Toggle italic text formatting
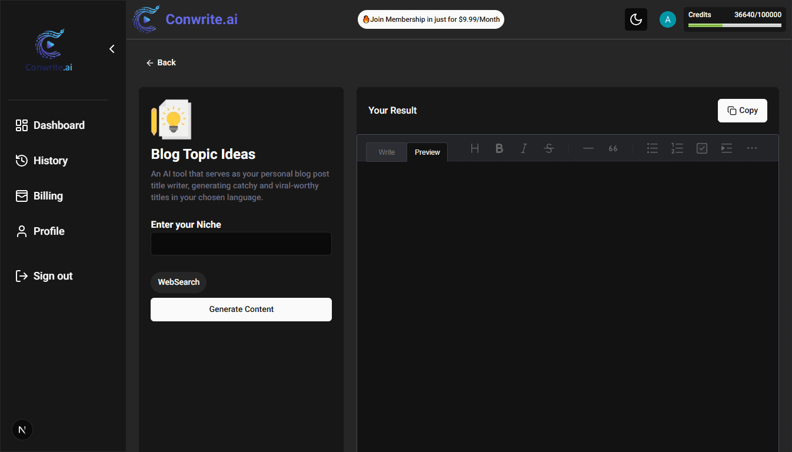The image size is (792, 452). [x=524, y=148]
